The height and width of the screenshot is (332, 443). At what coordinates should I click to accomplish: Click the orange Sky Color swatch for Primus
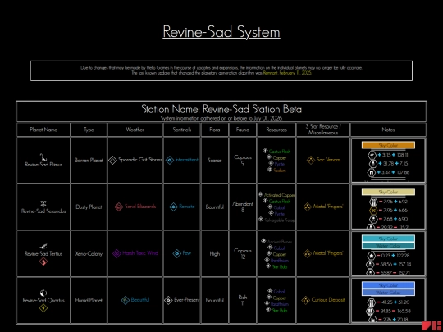pos(388,145)
